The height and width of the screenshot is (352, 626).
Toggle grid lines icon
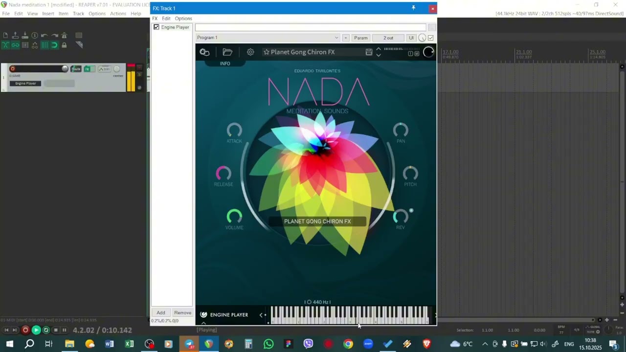point(45,45)
